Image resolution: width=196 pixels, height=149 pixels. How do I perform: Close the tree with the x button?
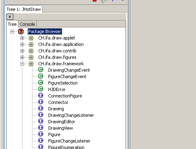(x=10, y=17)
